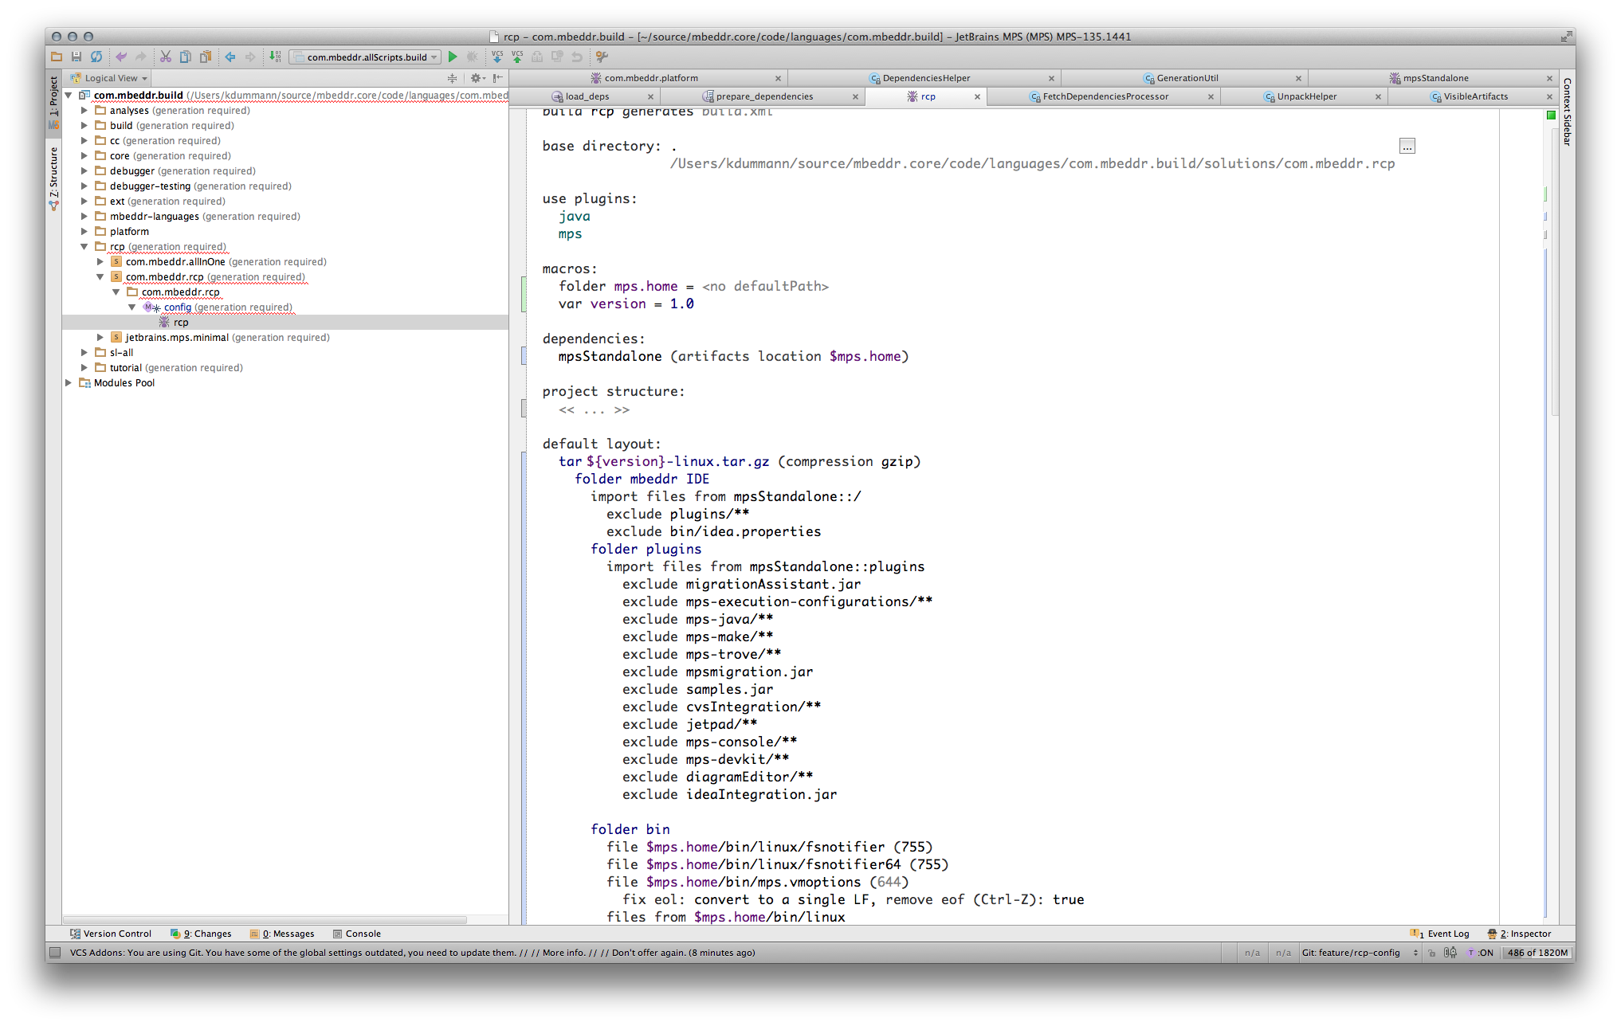Click the mpsStandalone dependency text
The height and width of the screenshot is (1026, 1621).
tap(610, 357)
